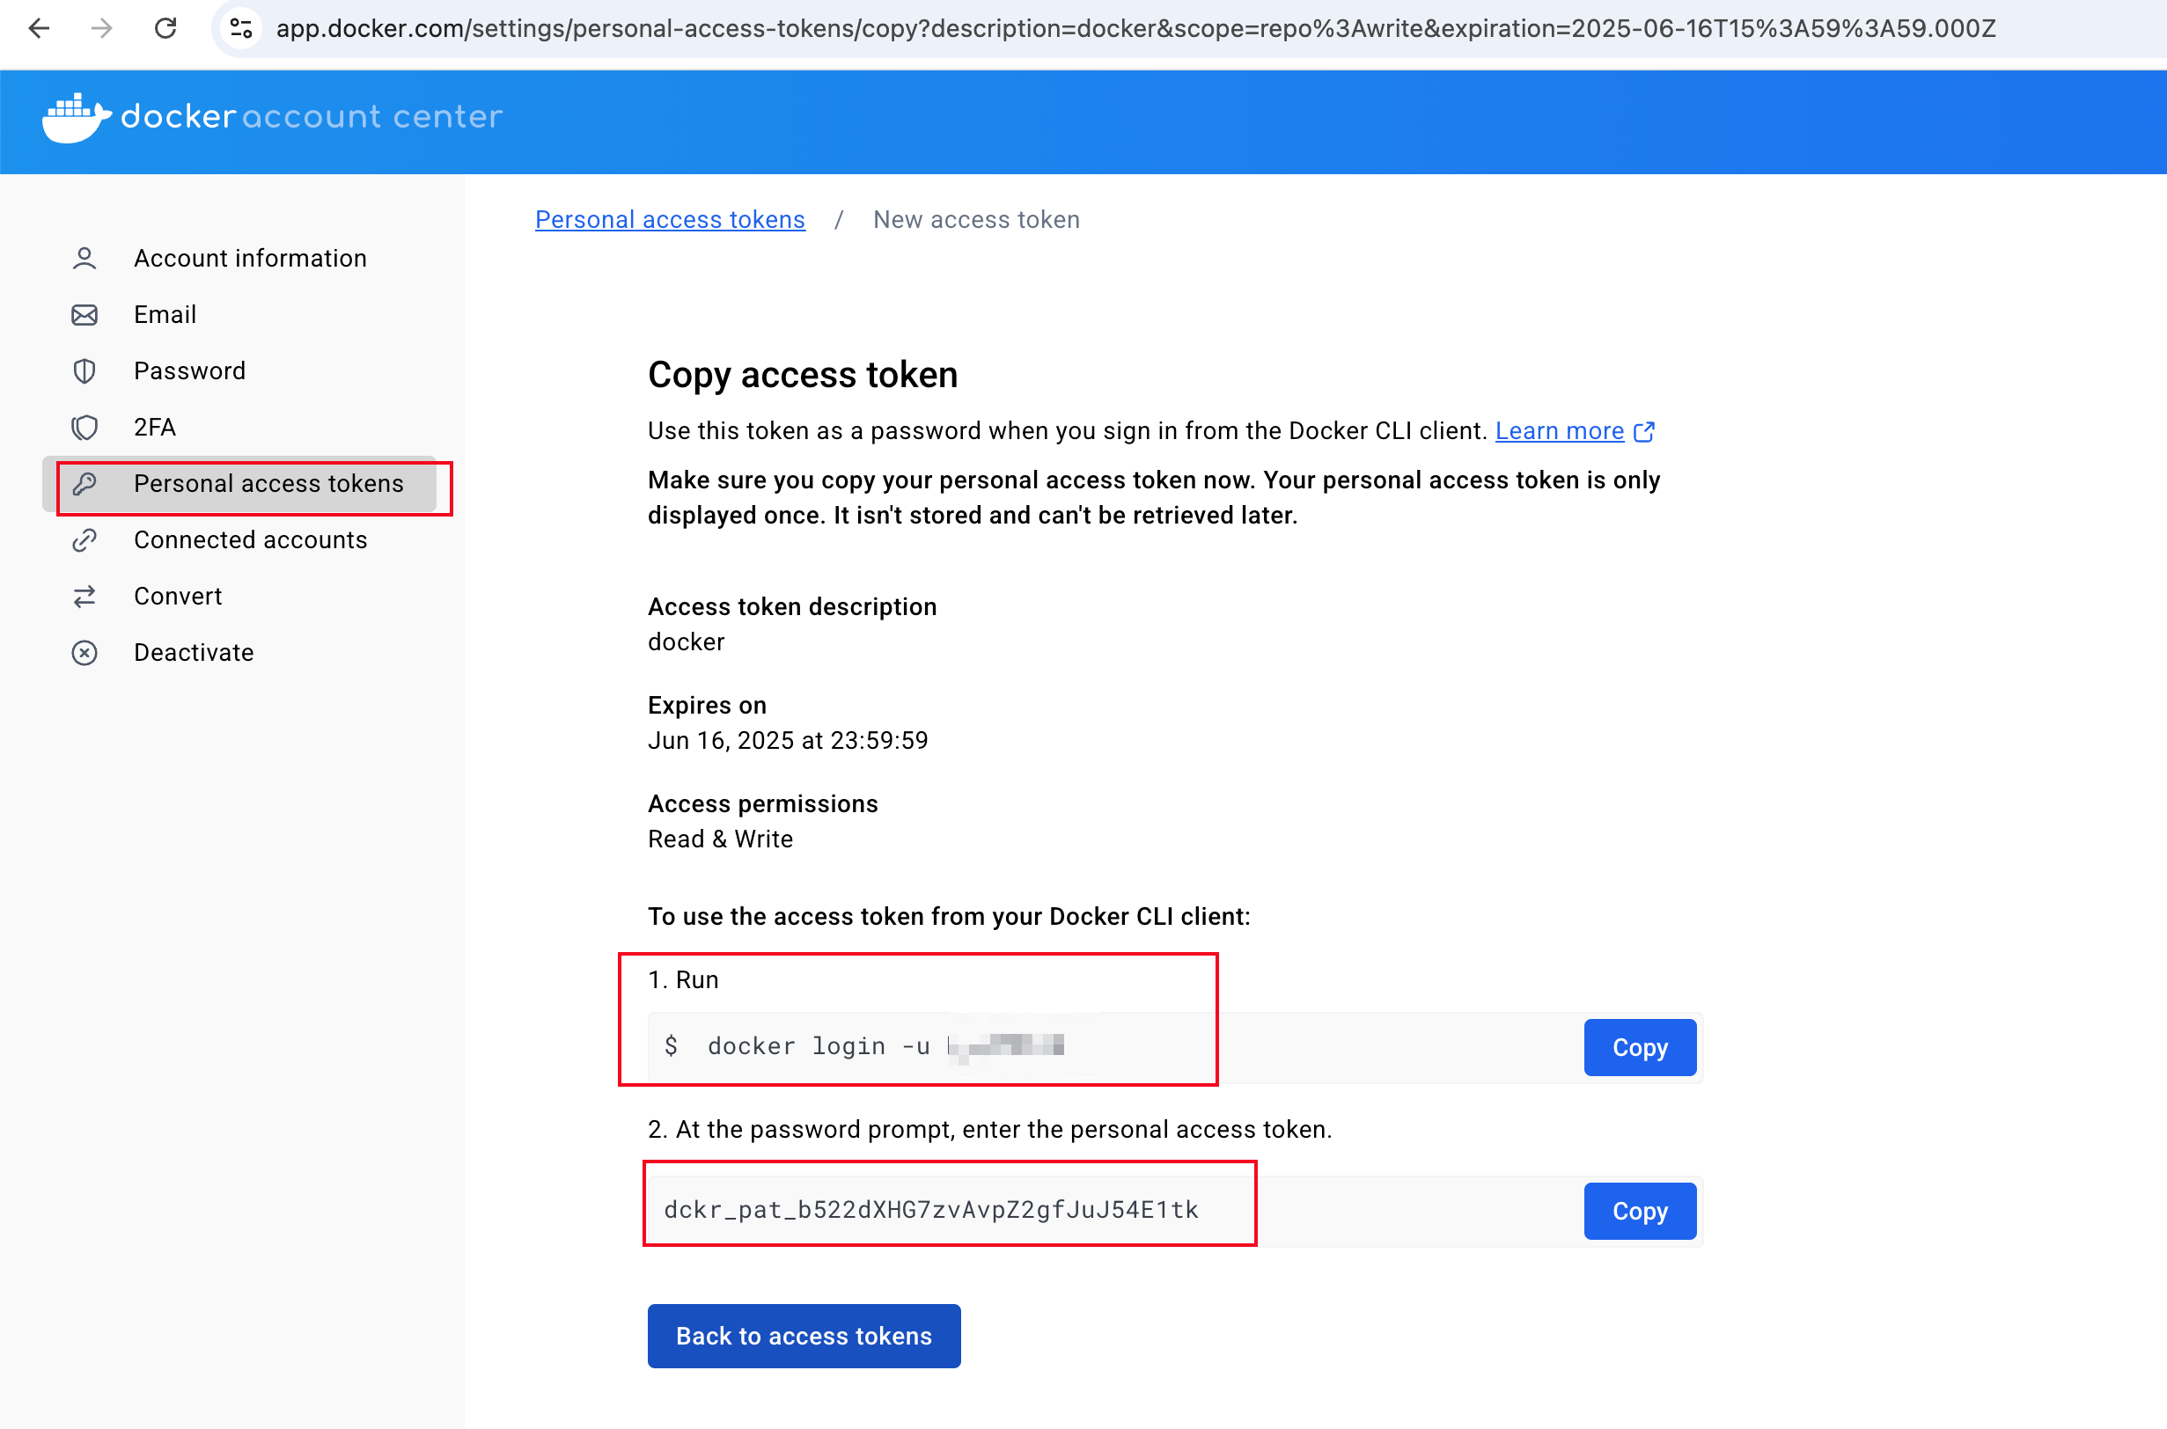Click the Personal access tokens breadcrumb link
Screen dimensions: 2167x1429
(x=669, y=220)
